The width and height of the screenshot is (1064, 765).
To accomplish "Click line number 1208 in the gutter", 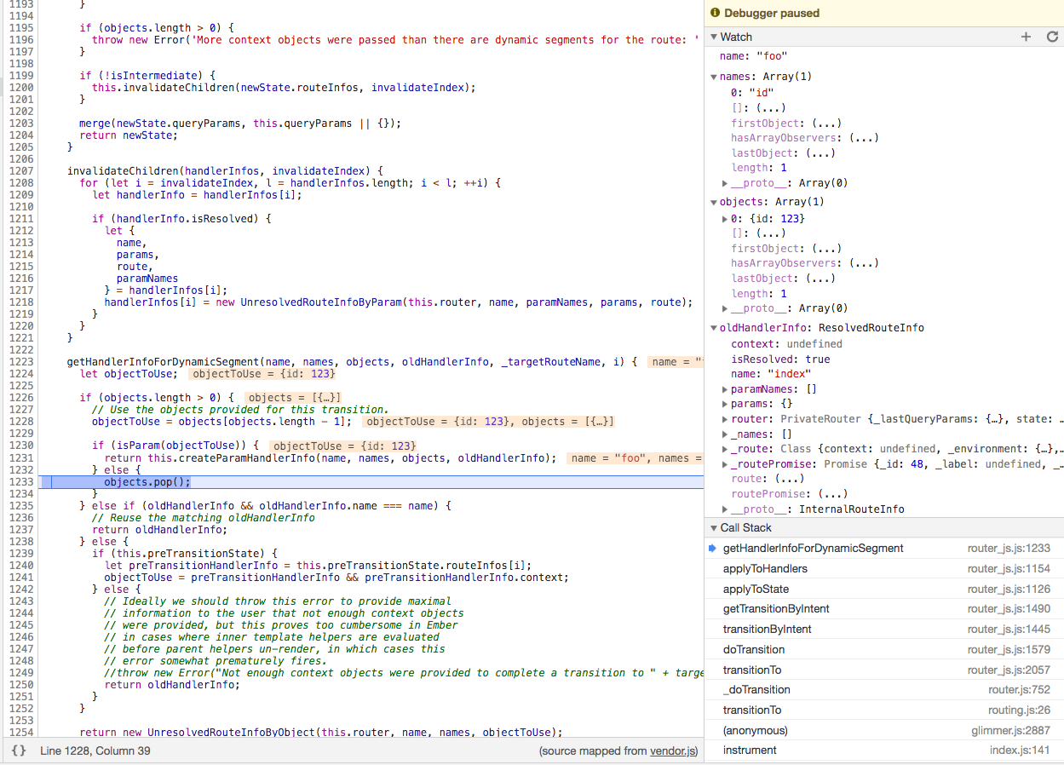I will click(20, 183).
